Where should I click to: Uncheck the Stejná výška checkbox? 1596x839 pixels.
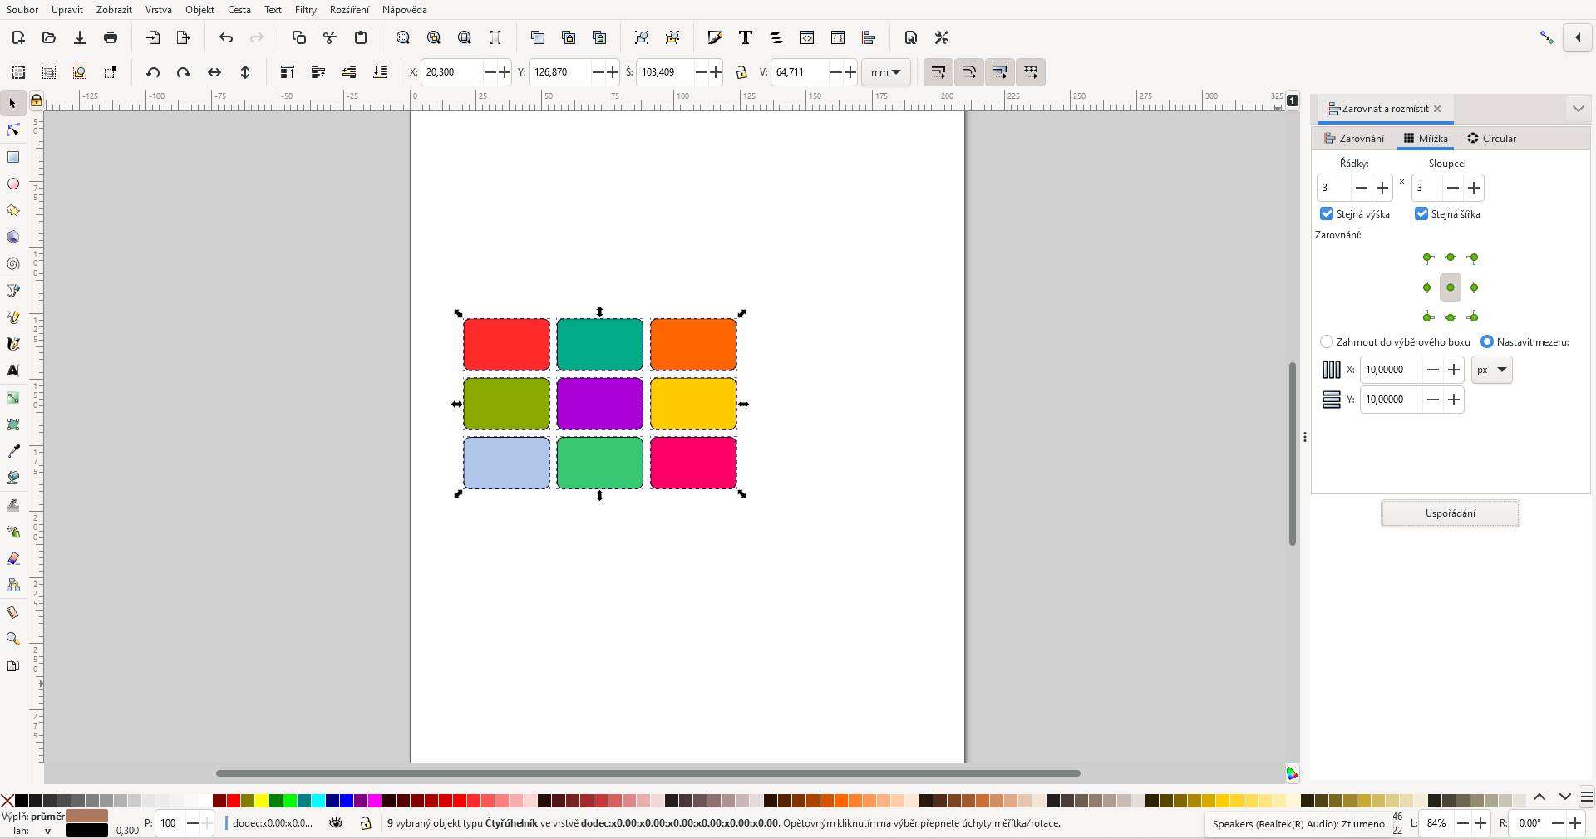(1326, 214)
